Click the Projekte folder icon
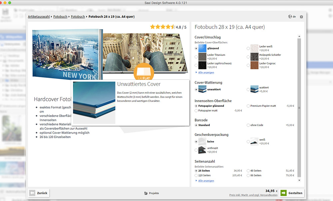This screenshot has width=333, height=201. [x=146, y=193]
